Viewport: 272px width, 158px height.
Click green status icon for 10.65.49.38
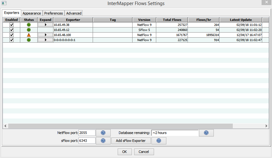coord(29,25)
